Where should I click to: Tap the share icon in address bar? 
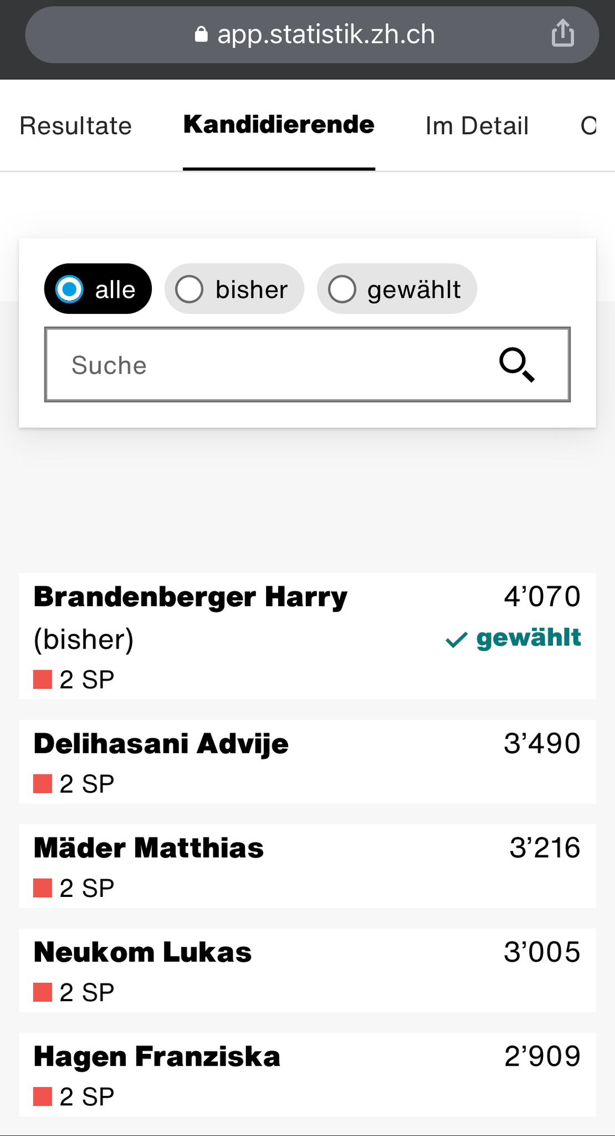(x=562, y=33)
